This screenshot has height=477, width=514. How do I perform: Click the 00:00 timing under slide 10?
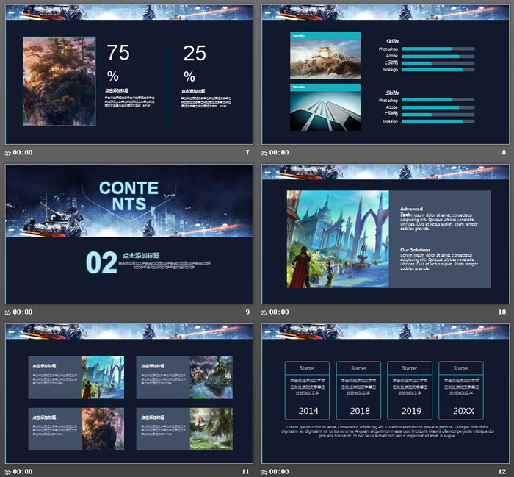tap(279, 312)
